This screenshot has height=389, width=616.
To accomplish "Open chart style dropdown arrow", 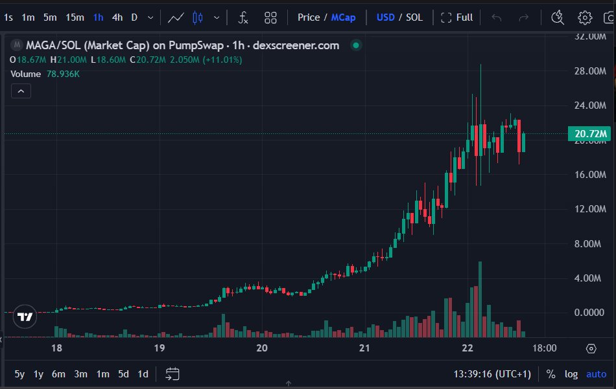I will pyautogui.click(x=217, y=17).
